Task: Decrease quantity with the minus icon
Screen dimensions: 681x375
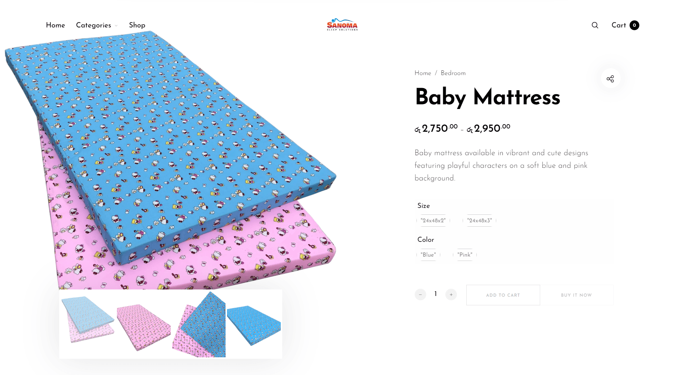Action: coord(420,295)
